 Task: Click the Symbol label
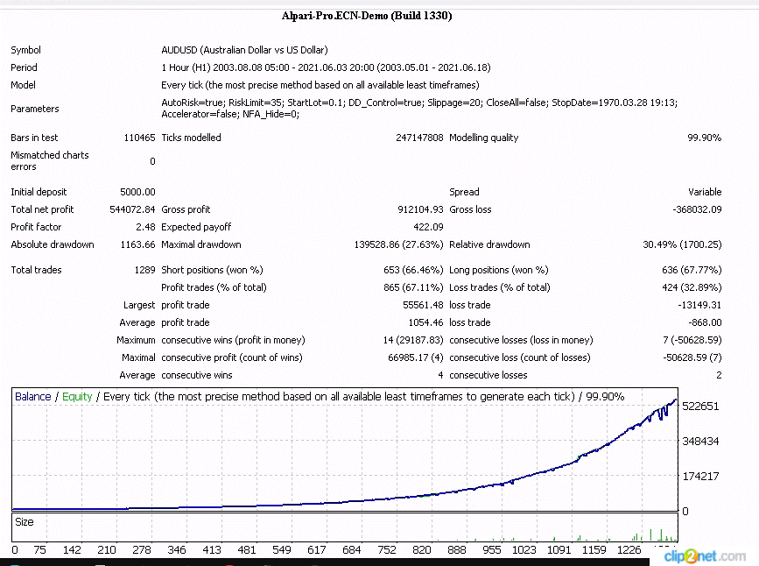click(x=25, y=50)
